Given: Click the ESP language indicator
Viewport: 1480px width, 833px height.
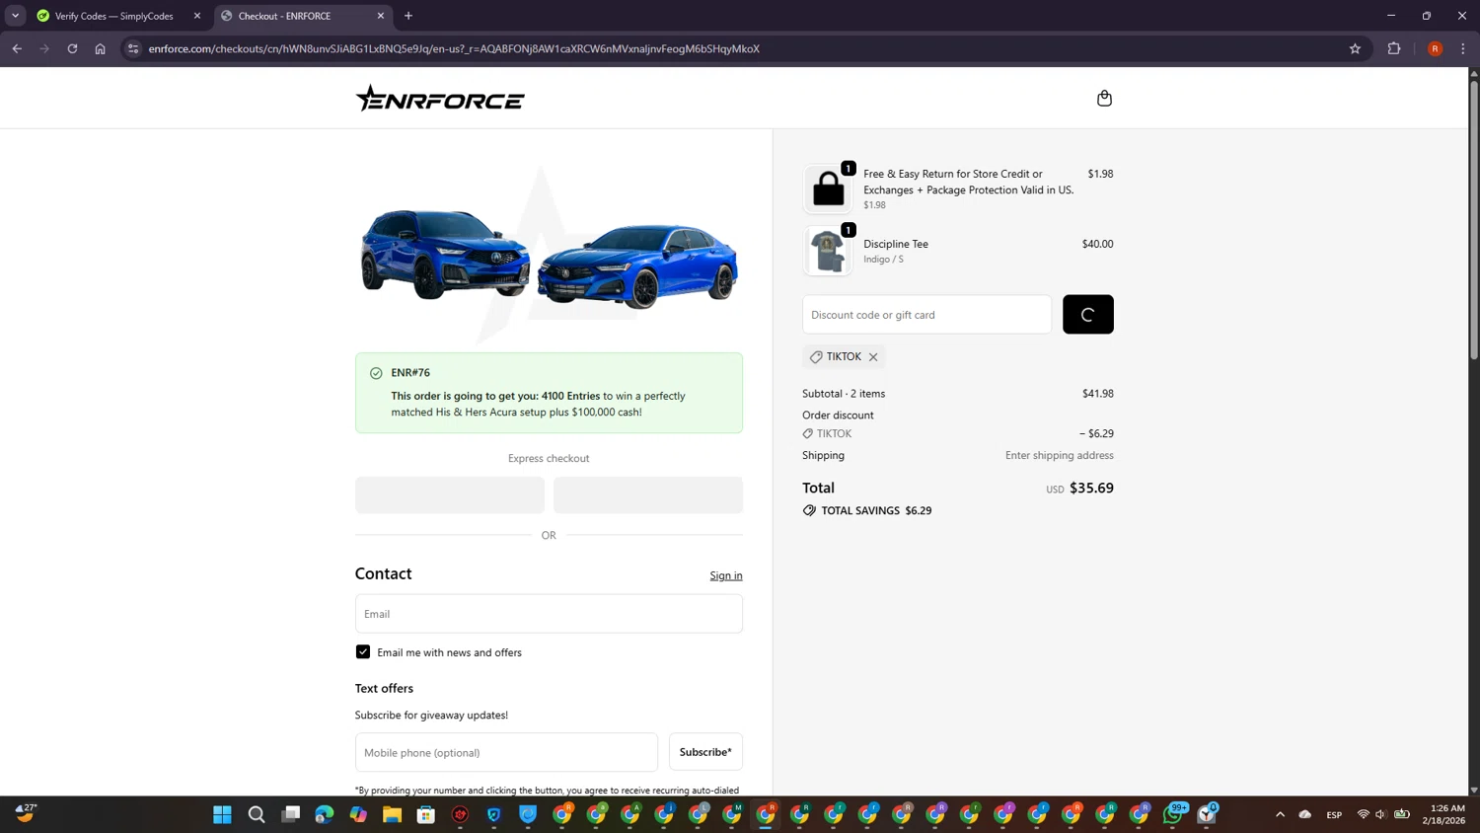Looking at the screenshot, I should coord(1334,814).
